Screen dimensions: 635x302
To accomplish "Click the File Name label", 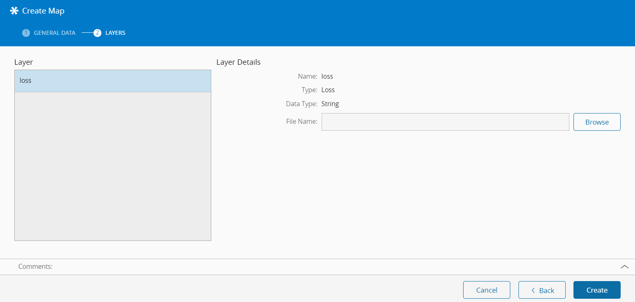I will click(302, 121).
